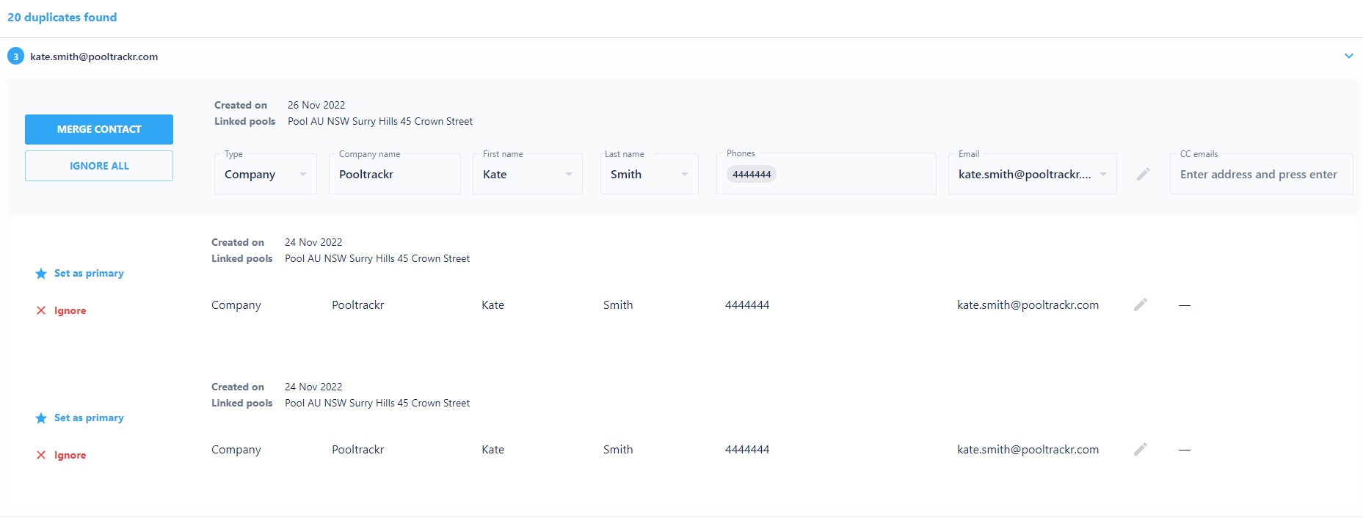This screenshot has height=518, width=1363.
Task: Open the Email dropdown in merge row
Action: pos(1033,174)
